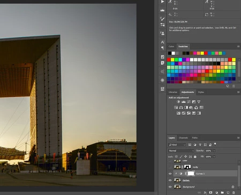Hide the Curves 1 layer

click(x=170, y=174)
